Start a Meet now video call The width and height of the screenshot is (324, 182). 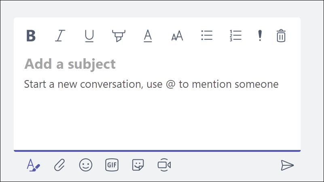164,165
